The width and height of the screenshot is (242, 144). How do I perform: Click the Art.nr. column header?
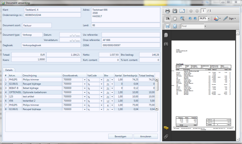pyautogui.click(x=15, y=76)
